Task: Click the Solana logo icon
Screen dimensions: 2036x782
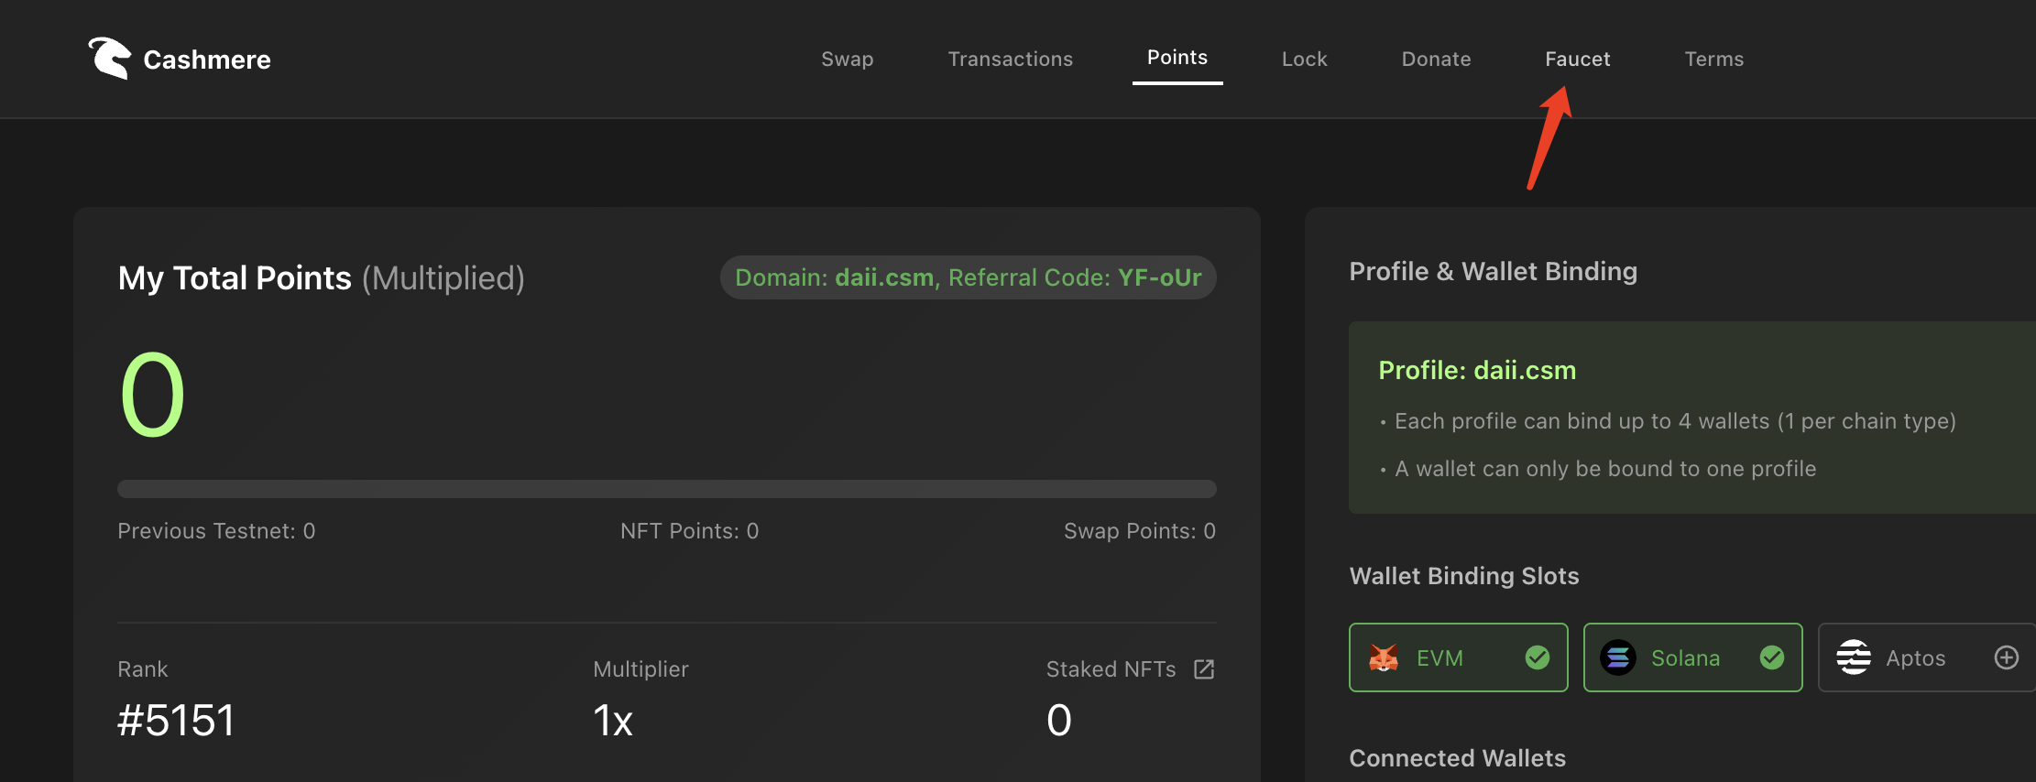Action: pos(1618,657)
